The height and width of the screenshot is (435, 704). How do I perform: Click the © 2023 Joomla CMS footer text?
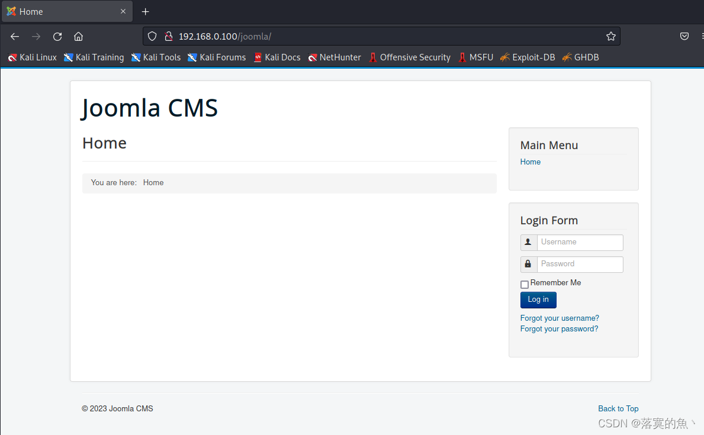(117, 408)
